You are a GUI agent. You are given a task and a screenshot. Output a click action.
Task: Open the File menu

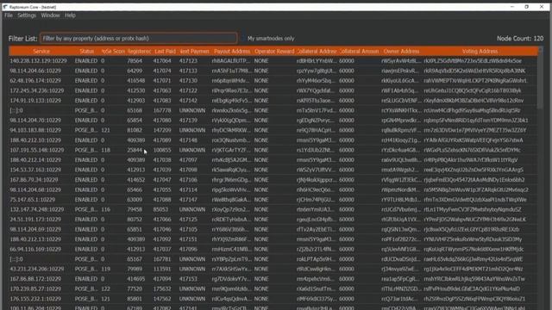[9, 15]
